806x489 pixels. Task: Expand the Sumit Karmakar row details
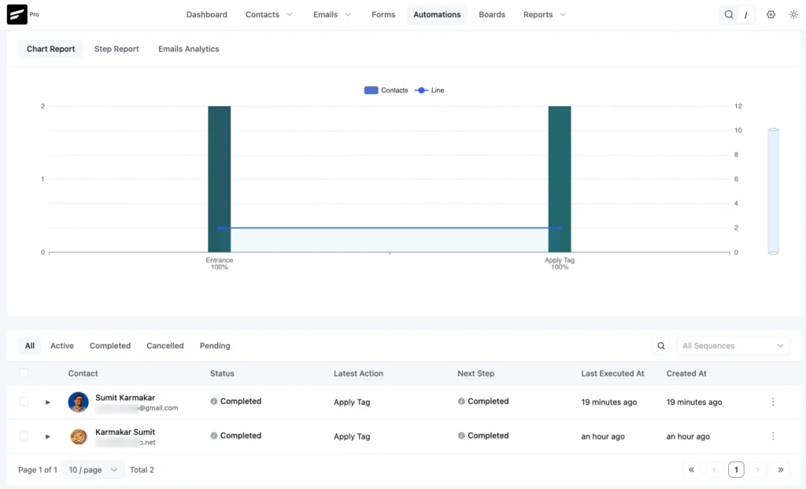pos(47,403)
